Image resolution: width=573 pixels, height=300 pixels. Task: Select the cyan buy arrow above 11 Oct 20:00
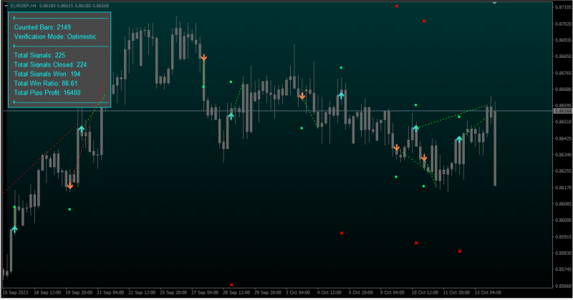459,139
